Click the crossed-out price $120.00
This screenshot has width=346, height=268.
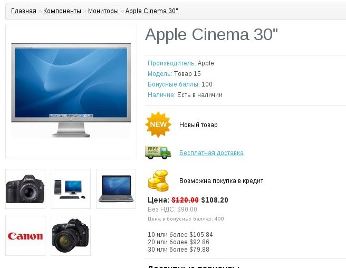point(185,200)
